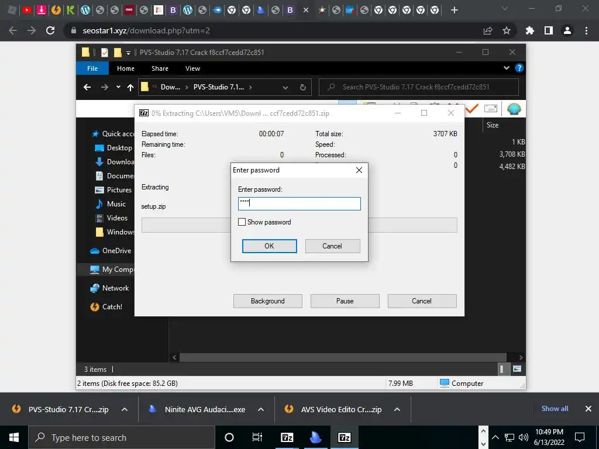Expand the Explorer ribbon chevron
The image size is (599, 449).
point(506,68)
